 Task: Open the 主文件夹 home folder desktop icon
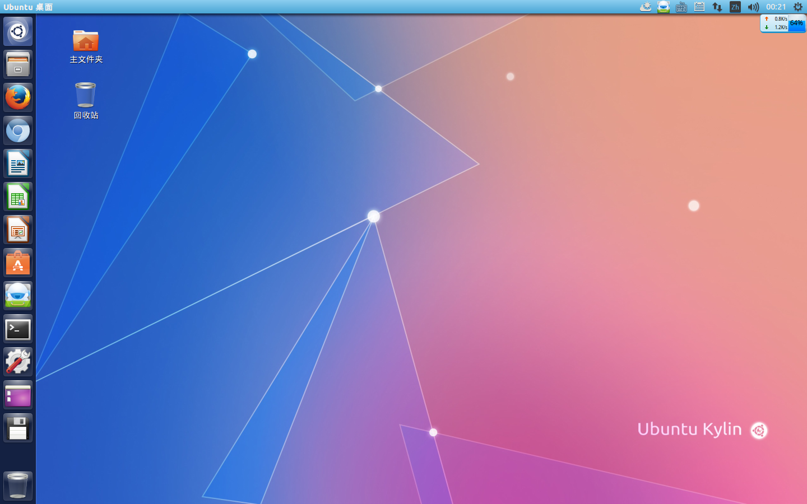click(x=86, y=47)
